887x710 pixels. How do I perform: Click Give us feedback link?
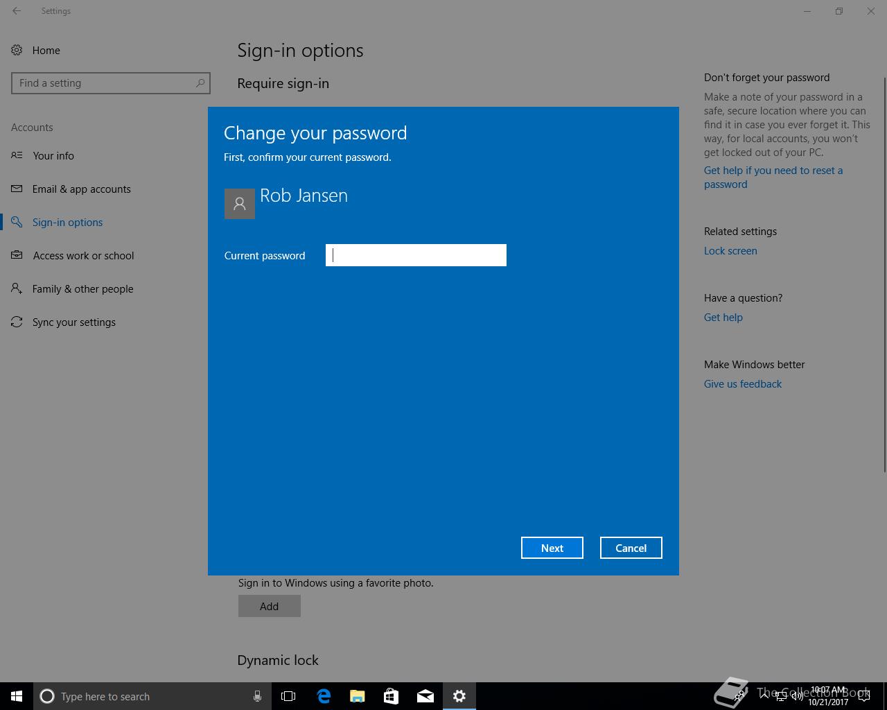click(743, 384)
